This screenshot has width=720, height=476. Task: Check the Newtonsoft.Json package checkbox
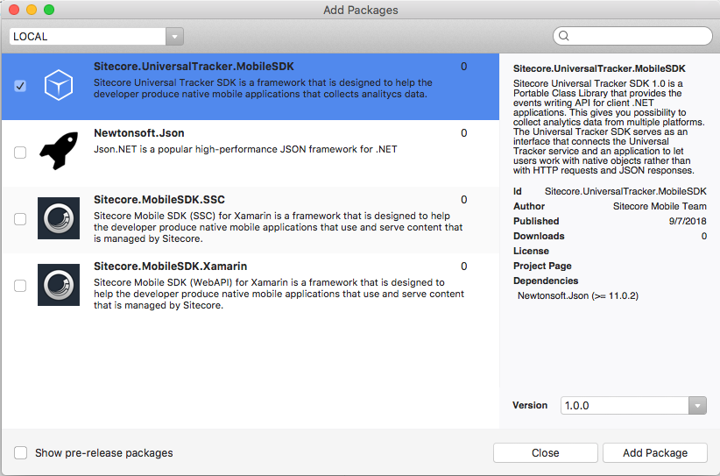[x=20, y=152]
